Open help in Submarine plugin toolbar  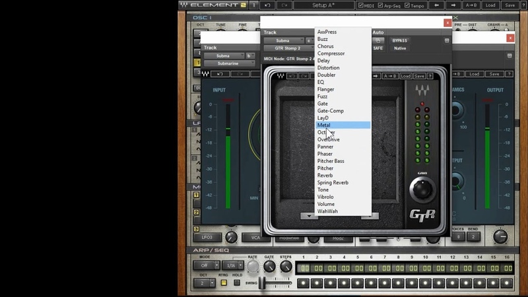tap(509, 74)
